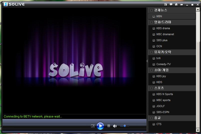Click the 'Connecting to BETV network' status text

(x=33, y=117)
